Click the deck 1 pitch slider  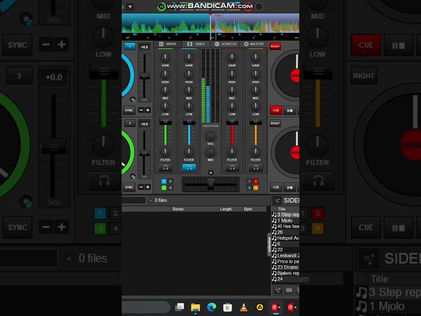coord(145,76)
